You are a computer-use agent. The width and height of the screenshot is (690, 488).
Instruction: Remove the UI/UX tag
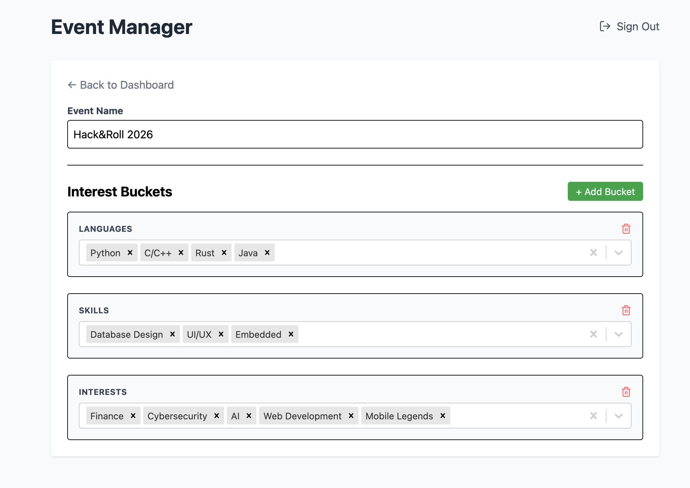[x=221, y=334]
